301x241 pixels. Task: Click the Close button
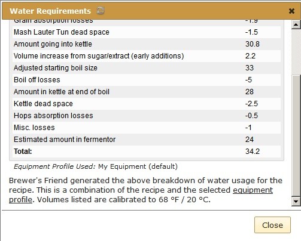[272, 225]
